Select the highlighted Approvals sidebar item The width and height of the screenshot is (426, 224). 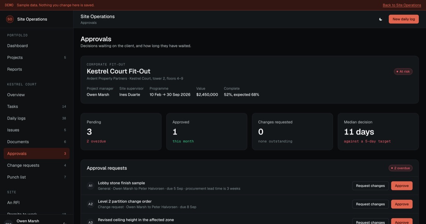click(x=37, y=154)
